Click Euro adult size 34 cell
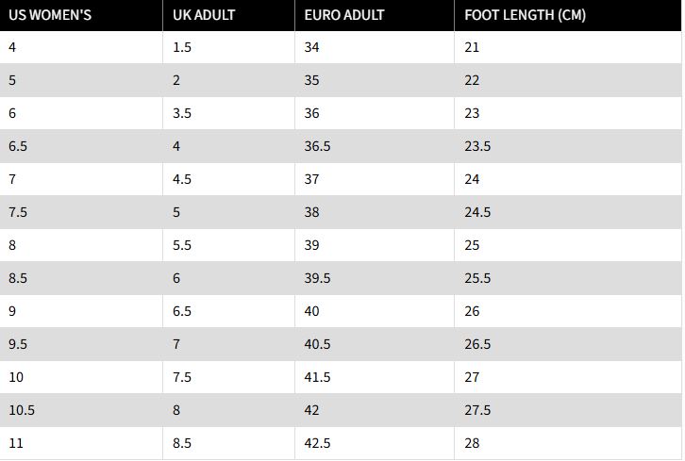Viewport: 685px width, 461px height. pos(312,47)
